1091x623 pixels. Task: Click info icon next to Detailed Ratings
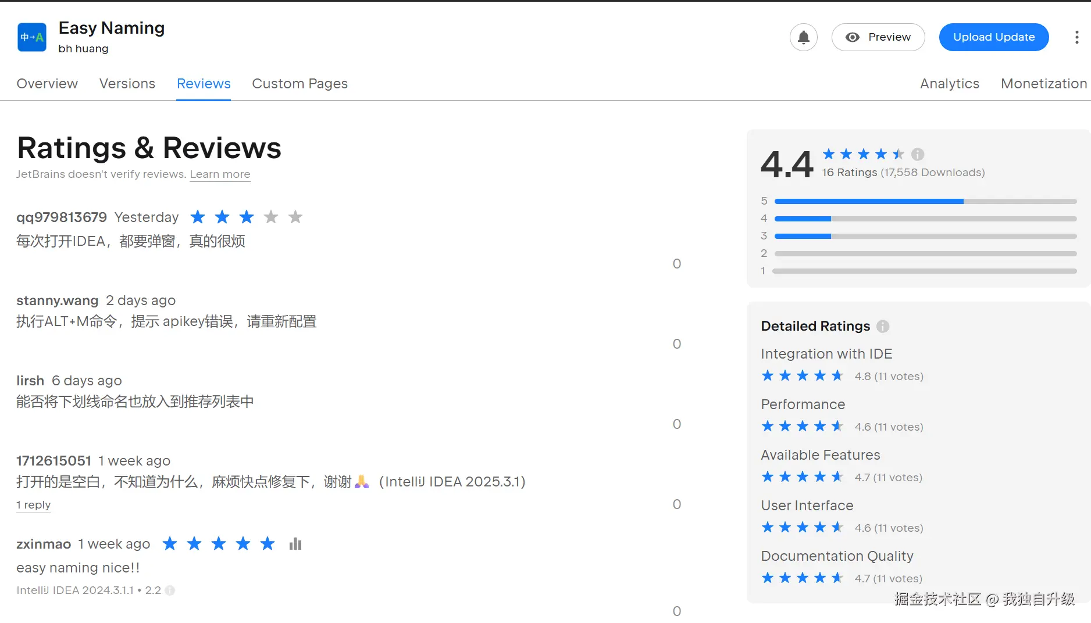click(883, 326)
